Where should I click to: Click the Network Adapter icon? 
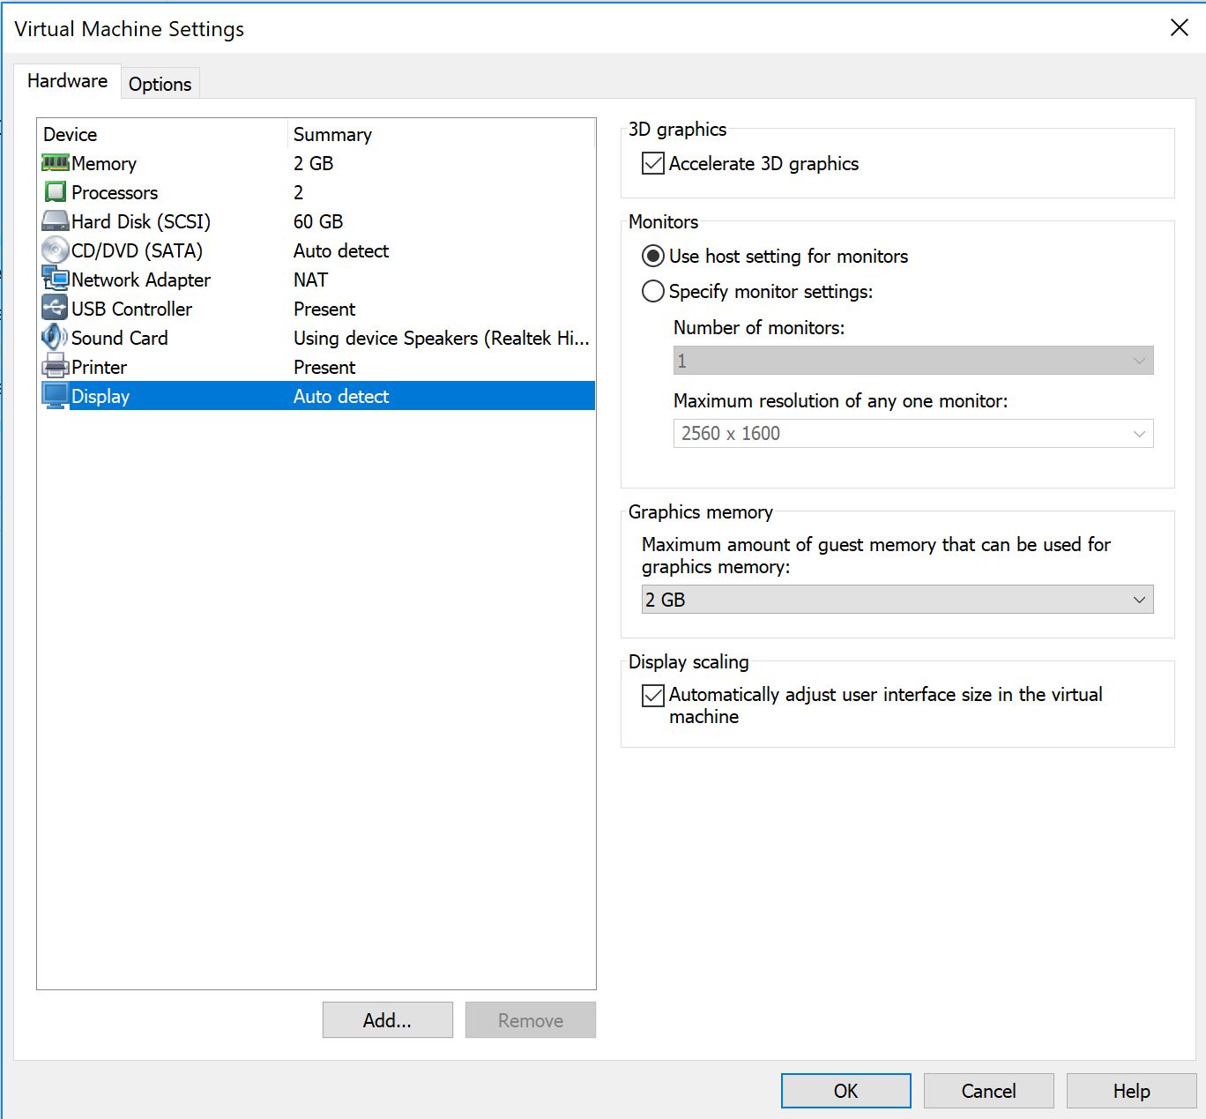tap(55, 280)
